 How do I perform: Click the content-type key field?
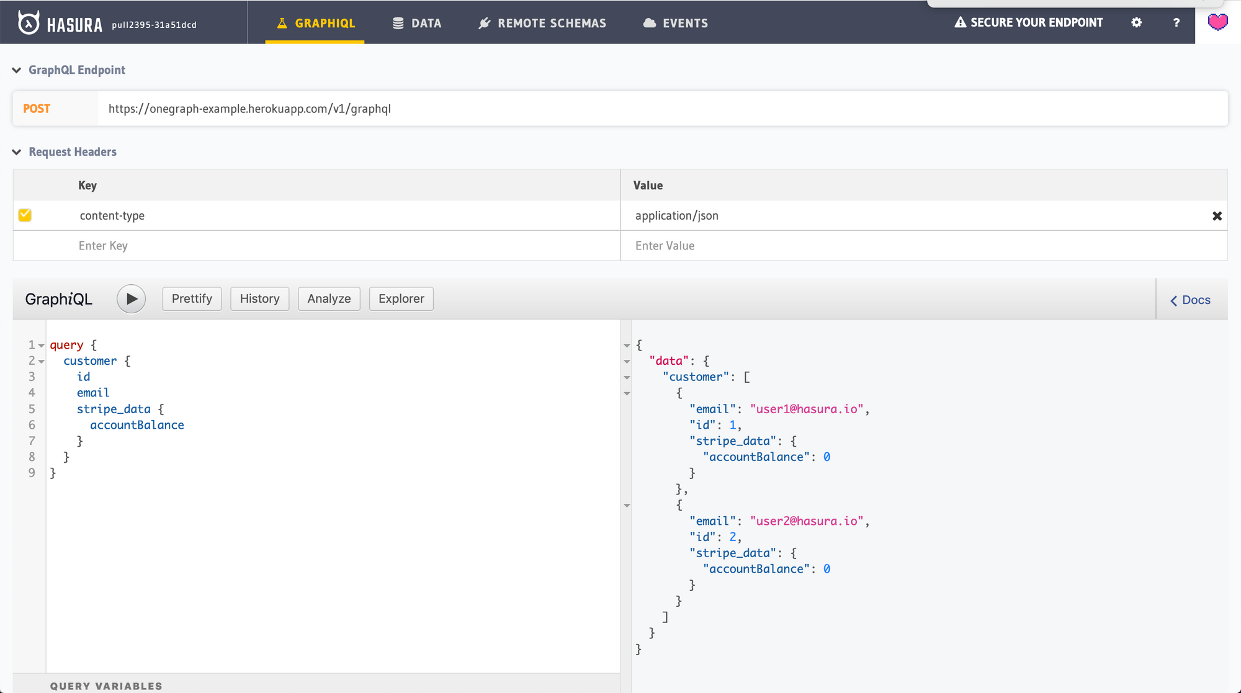347,215
